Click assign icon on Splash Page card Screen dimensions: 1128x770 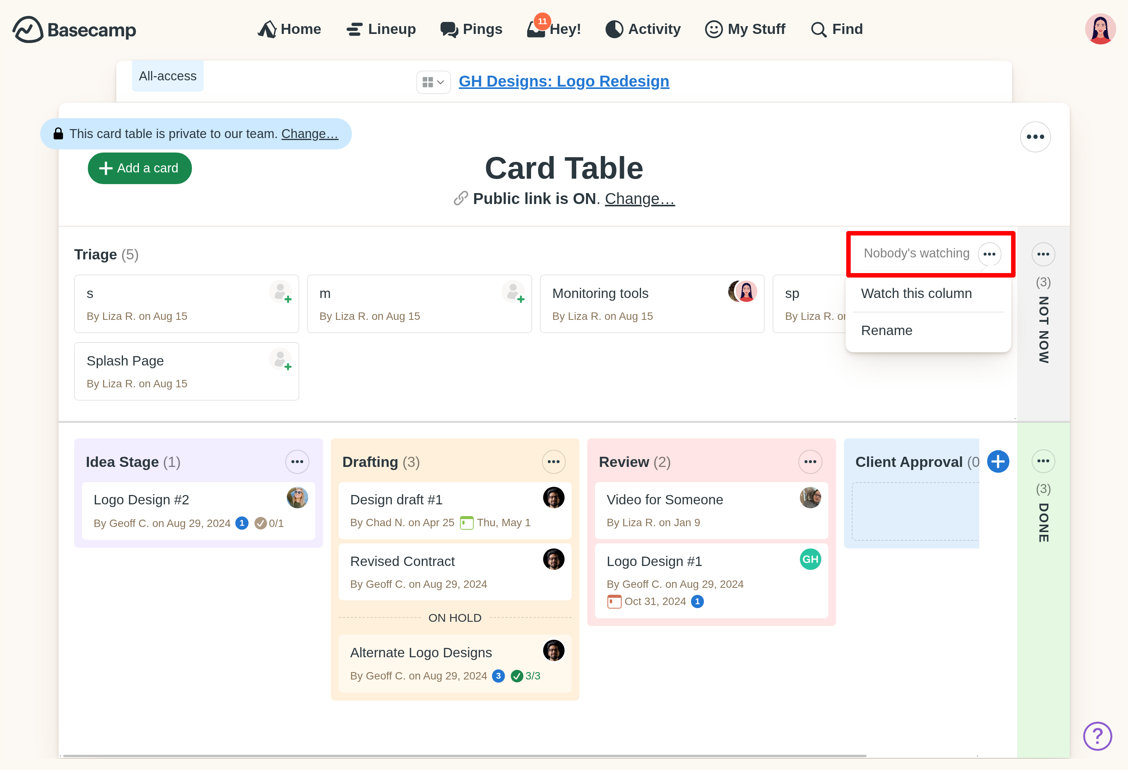pyautogui.click(x=281, y=360)
